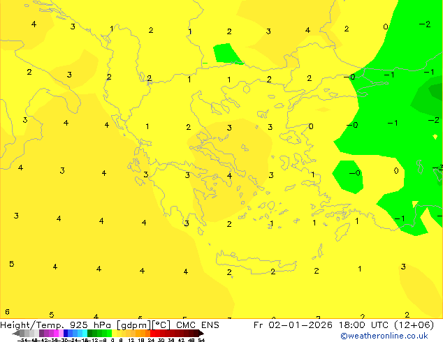
Task: Click the dark maroon arrow at legend's warm end
Action: [x=201, y=334]
